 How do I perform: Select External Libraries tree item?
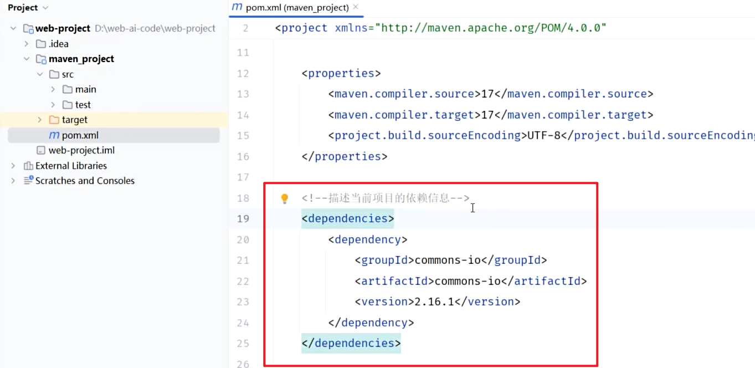coord(71,166)
